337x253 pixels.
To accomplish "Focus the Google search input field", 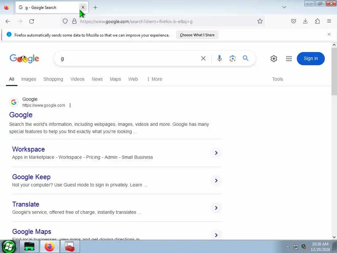I will click(x=129, y=59).
